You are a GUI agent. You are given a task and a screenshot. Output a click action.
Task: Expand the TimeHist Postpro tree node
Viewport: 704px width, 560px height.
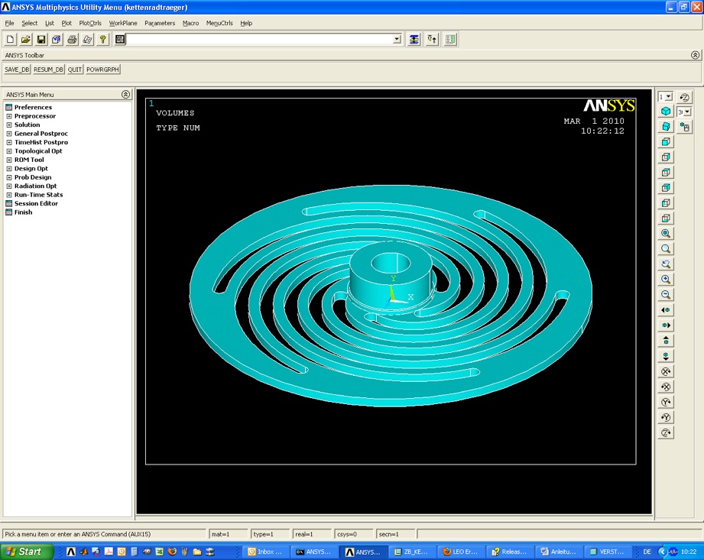(9, 142)
